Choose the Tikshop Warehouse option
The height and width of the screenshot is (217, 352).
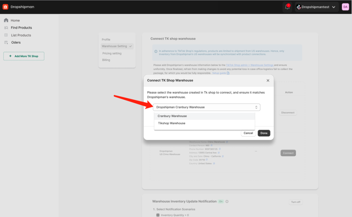[205, 123]
